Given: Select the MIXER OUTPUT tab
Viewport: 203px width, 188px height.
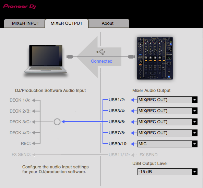Looking at the screenshot, I should click(67, 24).
